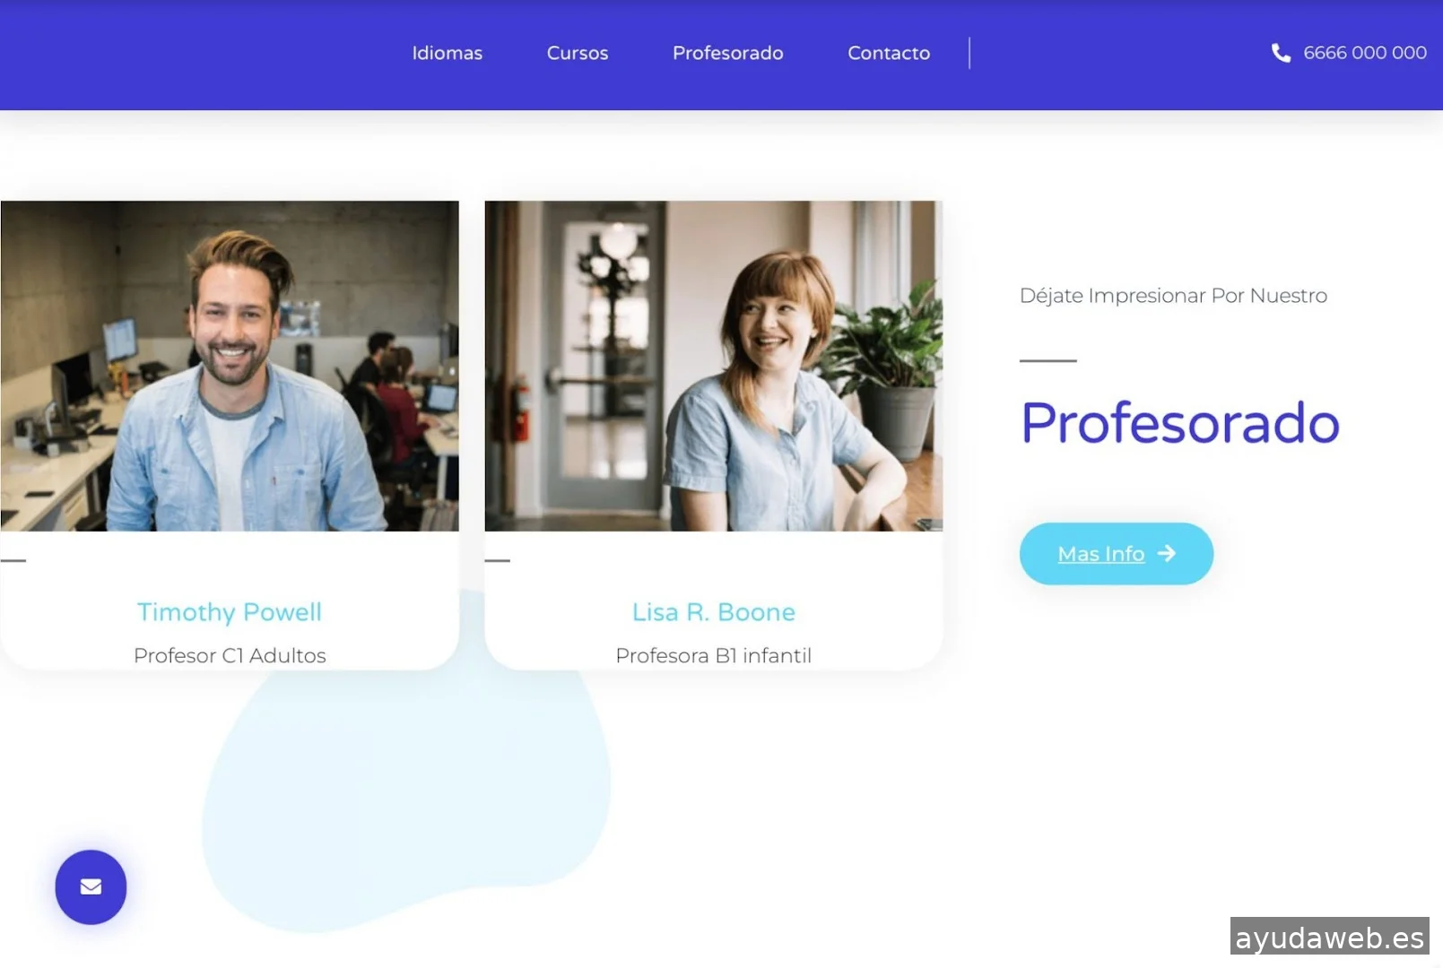
Task: Open the Idiomas menu item
Action: tap(447, 53)
